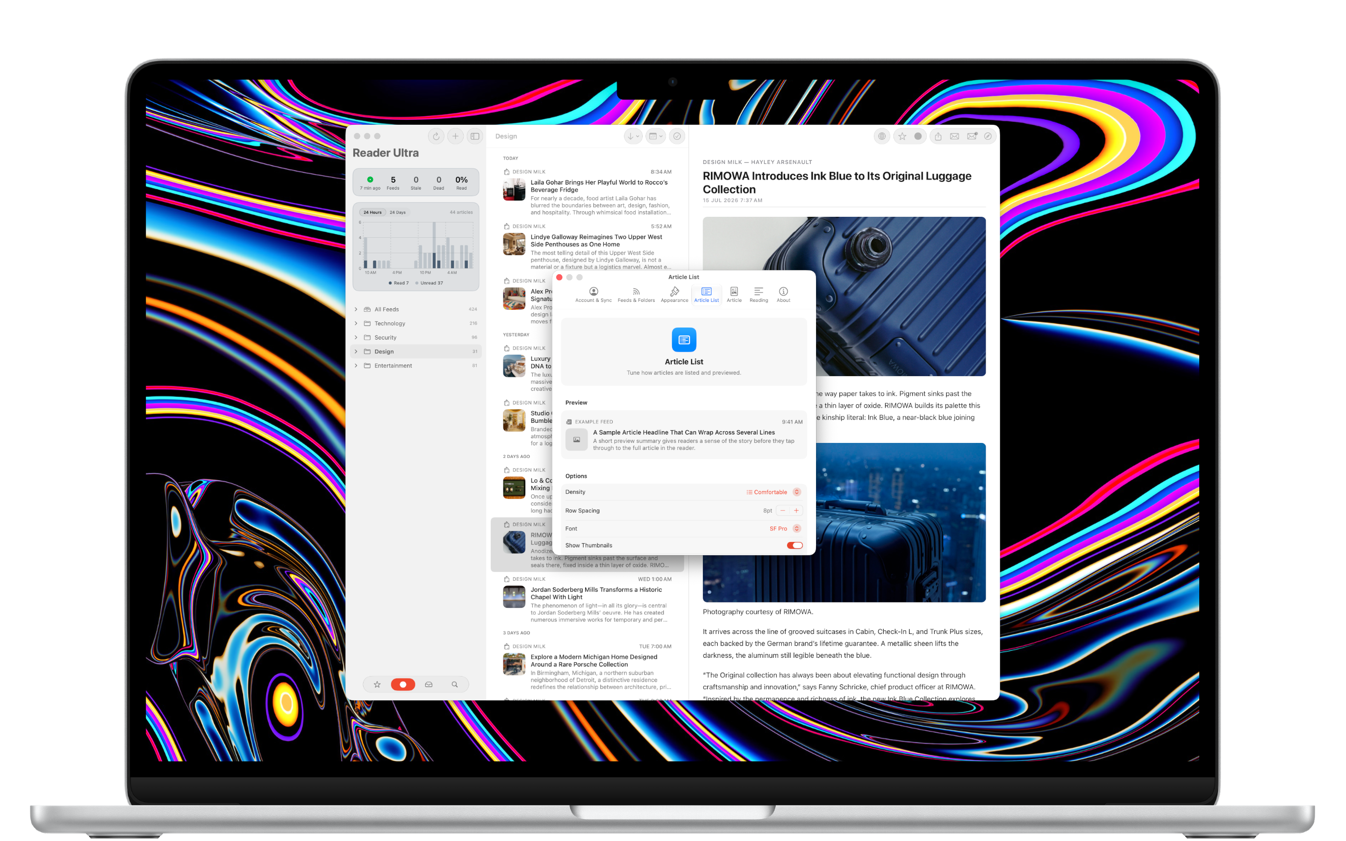Screen dimensions: 1346x841
Task: Select the Technology folder row
Action: tap(416, 323)
